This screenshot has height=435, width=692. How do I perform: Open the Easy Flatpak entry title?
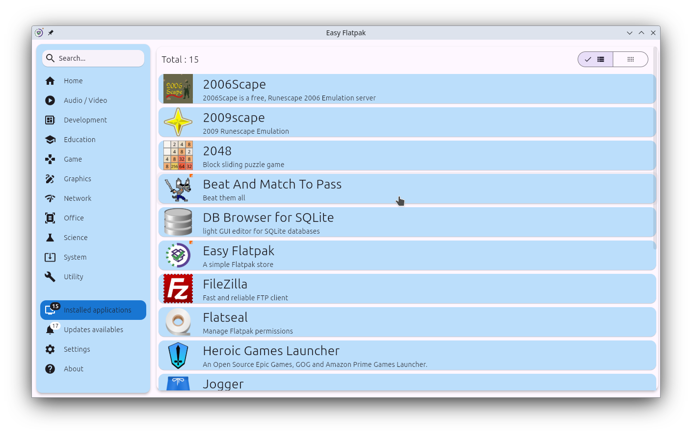pyautogui.click(x=239, y=251)
